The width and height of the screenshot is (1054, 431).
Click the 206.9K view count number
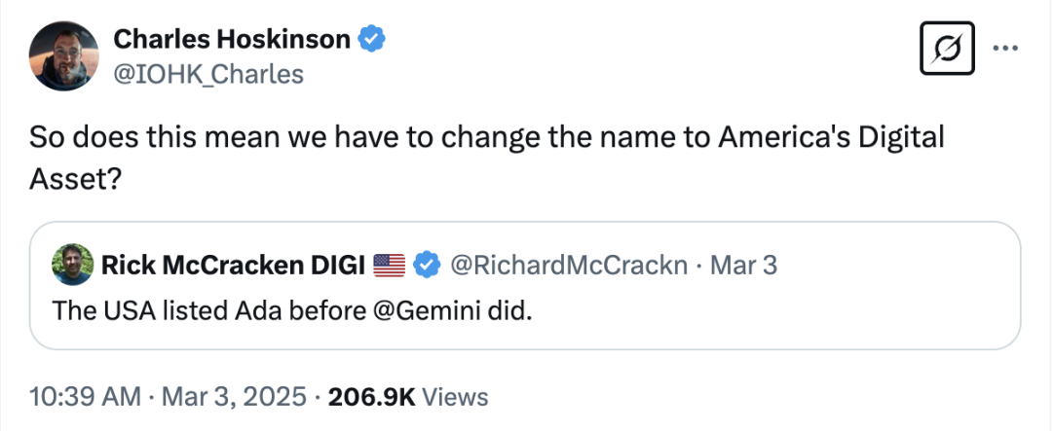pyautogui.click(x=372, y=396)
